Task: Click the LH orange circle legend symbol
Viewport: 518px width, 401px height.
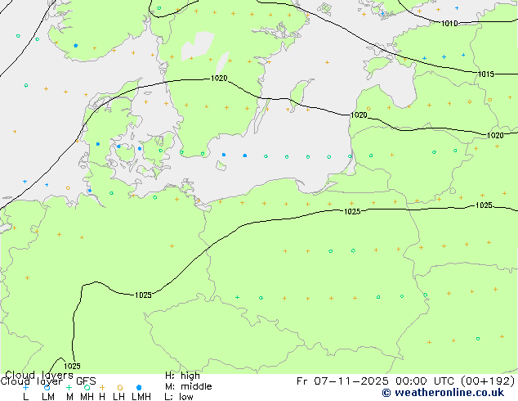Action: (119, 387)
